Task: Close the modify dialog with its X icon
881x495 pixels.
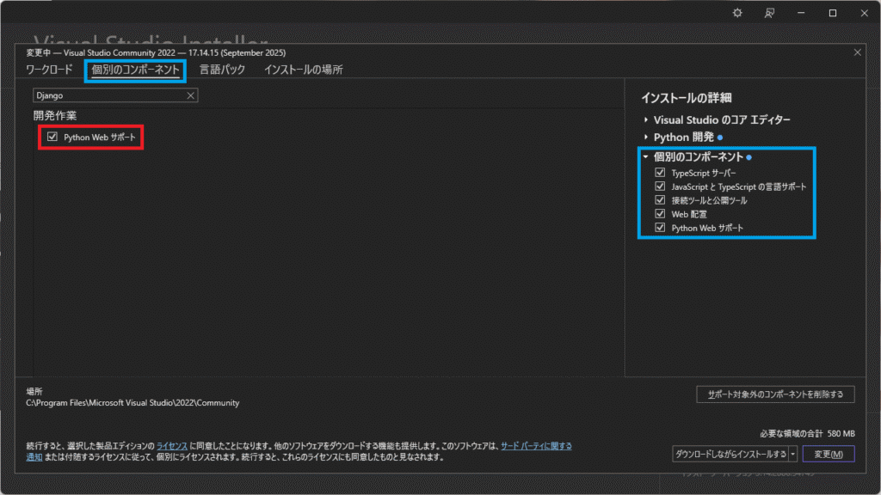Action: (x=856, y=52)
